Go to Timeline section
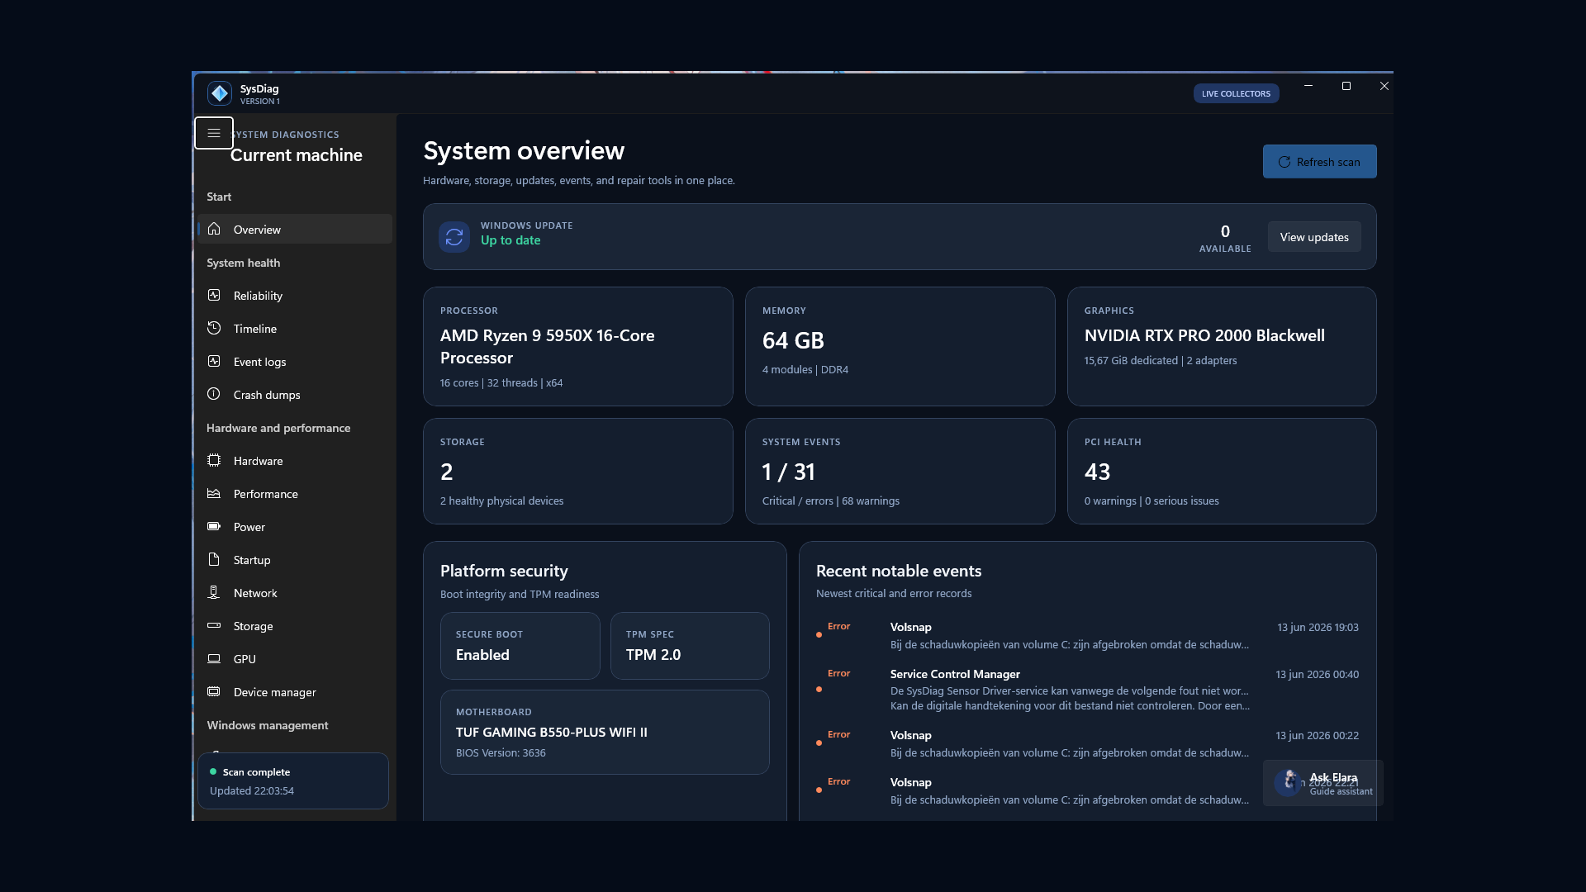The width and height of the screenshot is (1586, 892). (x=295, y=328)
